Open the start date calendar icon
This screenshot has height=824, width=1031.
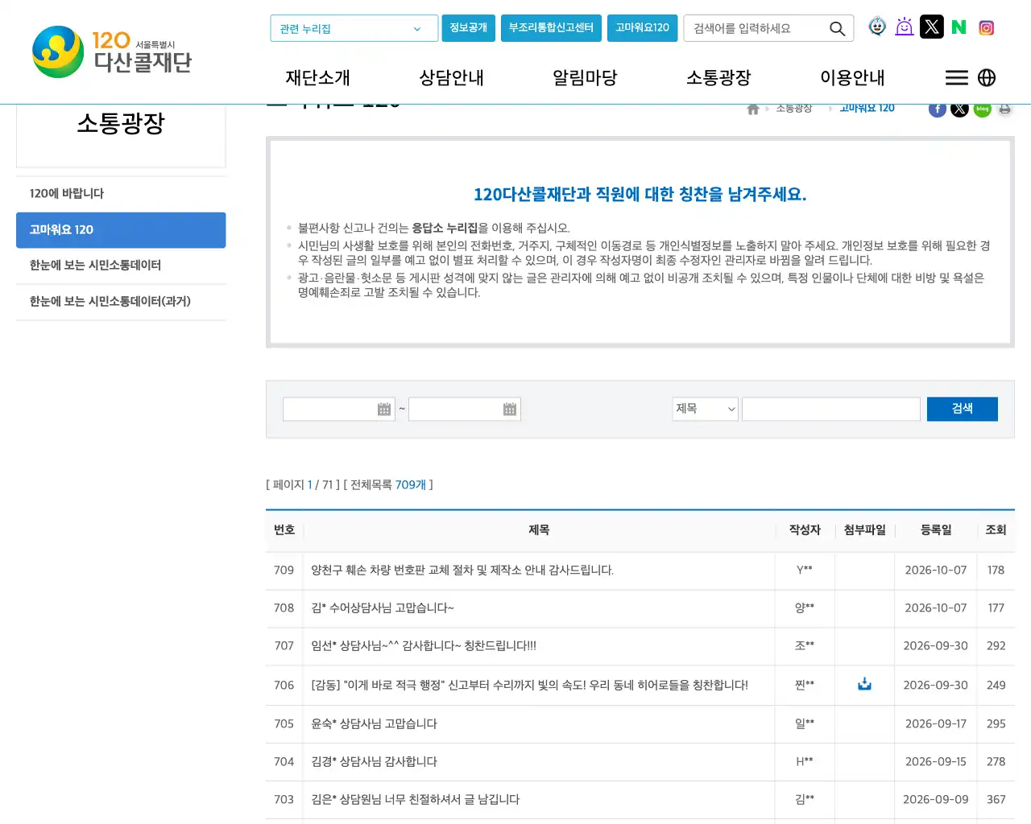tap(384, 410)
